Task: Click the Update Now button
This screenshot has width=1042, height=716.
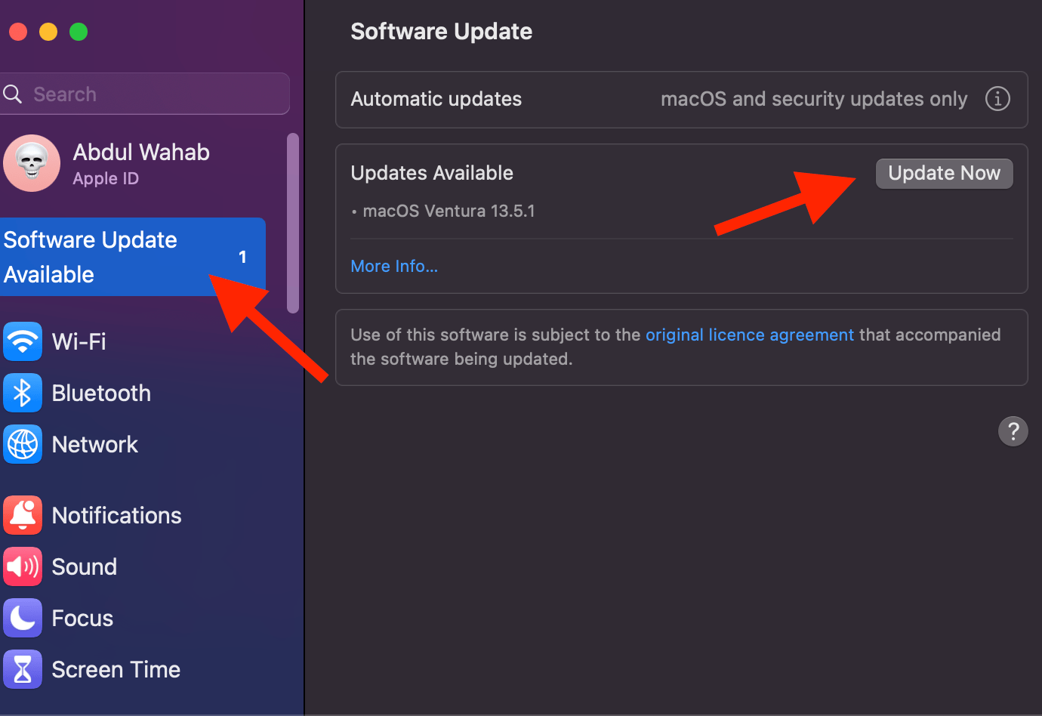Action: pyautogui.click(x=944, y=173)
